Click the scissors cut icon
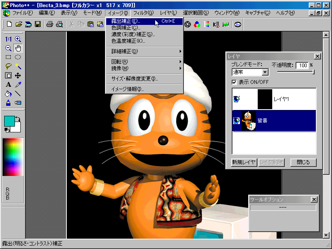The height and width of the screenshot is (249, 332). point(72,24)
